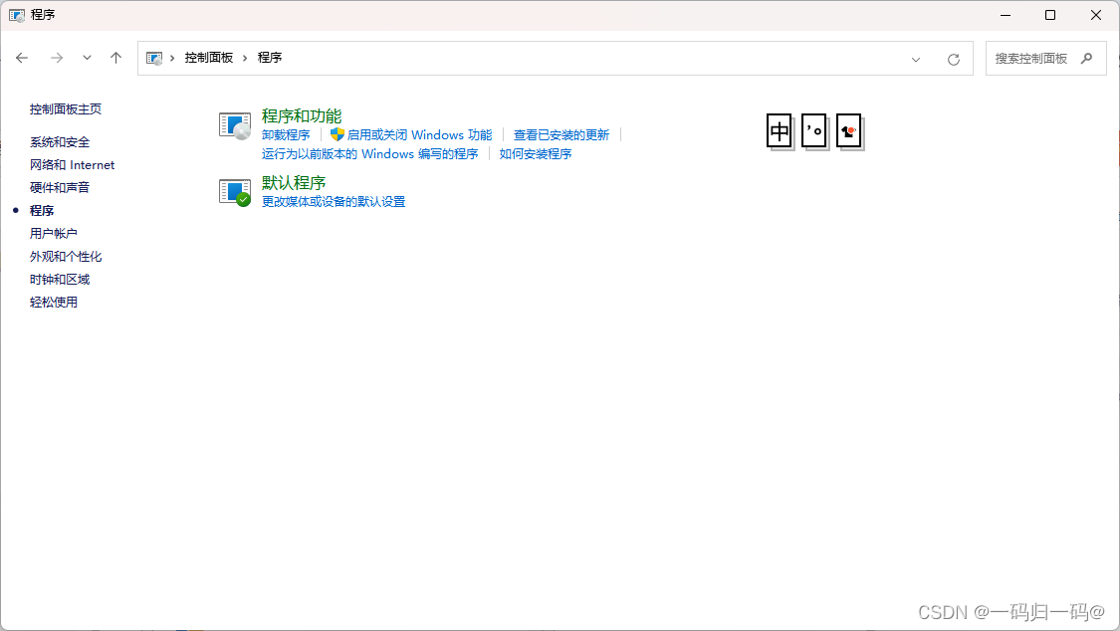The image size is (1120, 631).
Task: Open the 默认程序 heading
Action: (294, 183)
